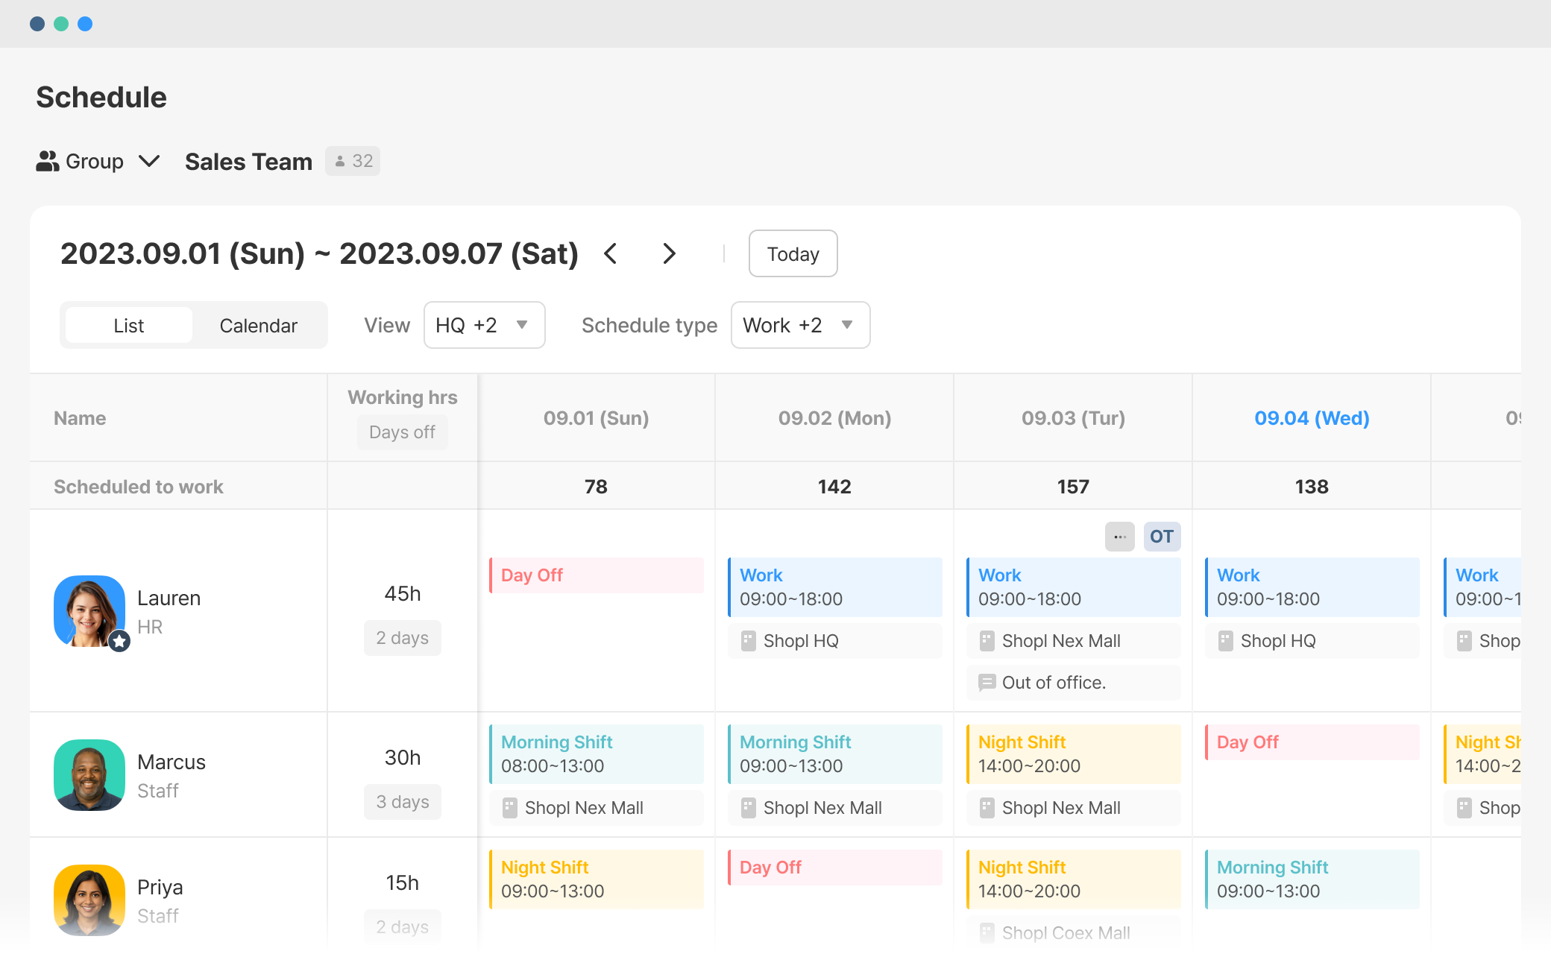Click the OT badge on 09.03
Image resolution: width=1551 pixels, height=954 pixels.
click(x=1161, y=537)
